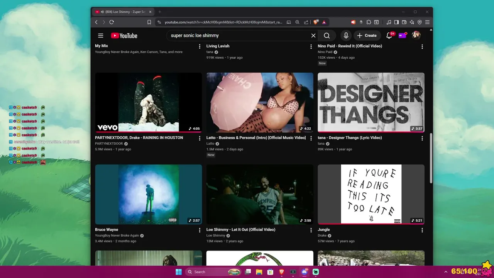This screenshot has width=494, height=278.
Task: Start voice search with the microphone
Action: click(346, 36)
